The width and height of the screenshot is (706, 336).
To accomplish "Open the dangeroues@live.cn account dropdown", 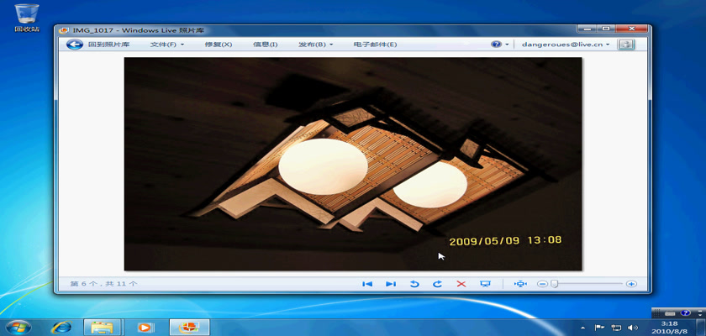I will (x=566, y=45).
